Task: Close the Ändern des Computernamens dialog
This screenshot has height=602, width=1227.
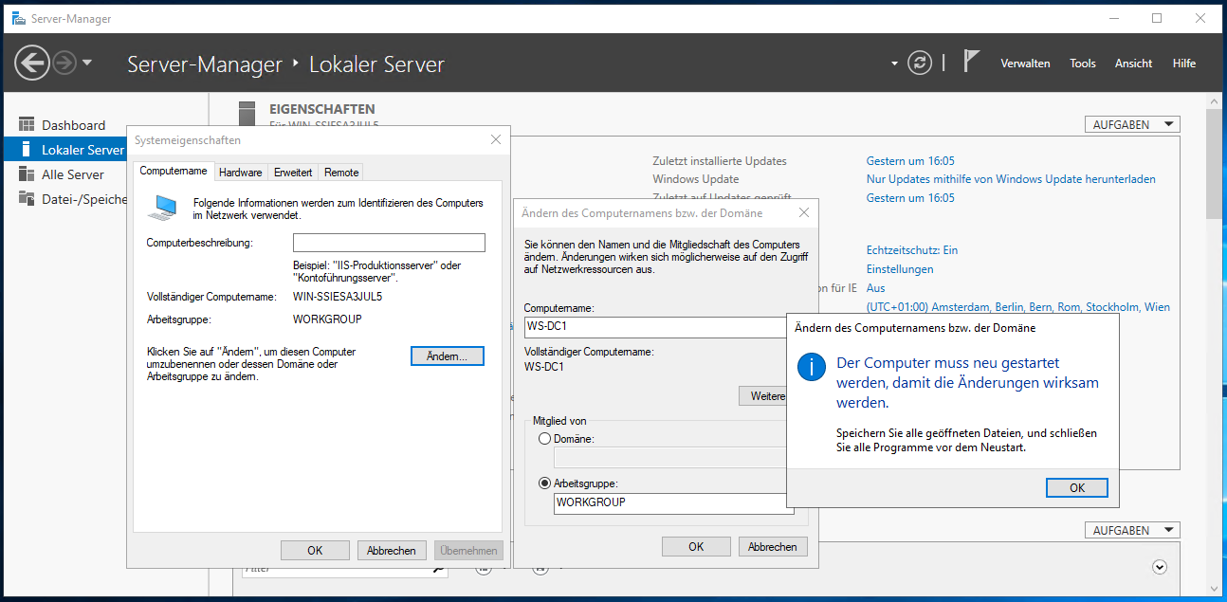Action: coord(804,213)
